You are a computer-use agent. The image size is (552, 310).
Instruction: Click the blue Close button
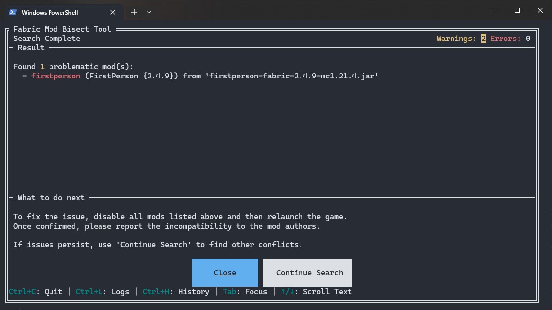pyautogui.click(x=225, y=272)
